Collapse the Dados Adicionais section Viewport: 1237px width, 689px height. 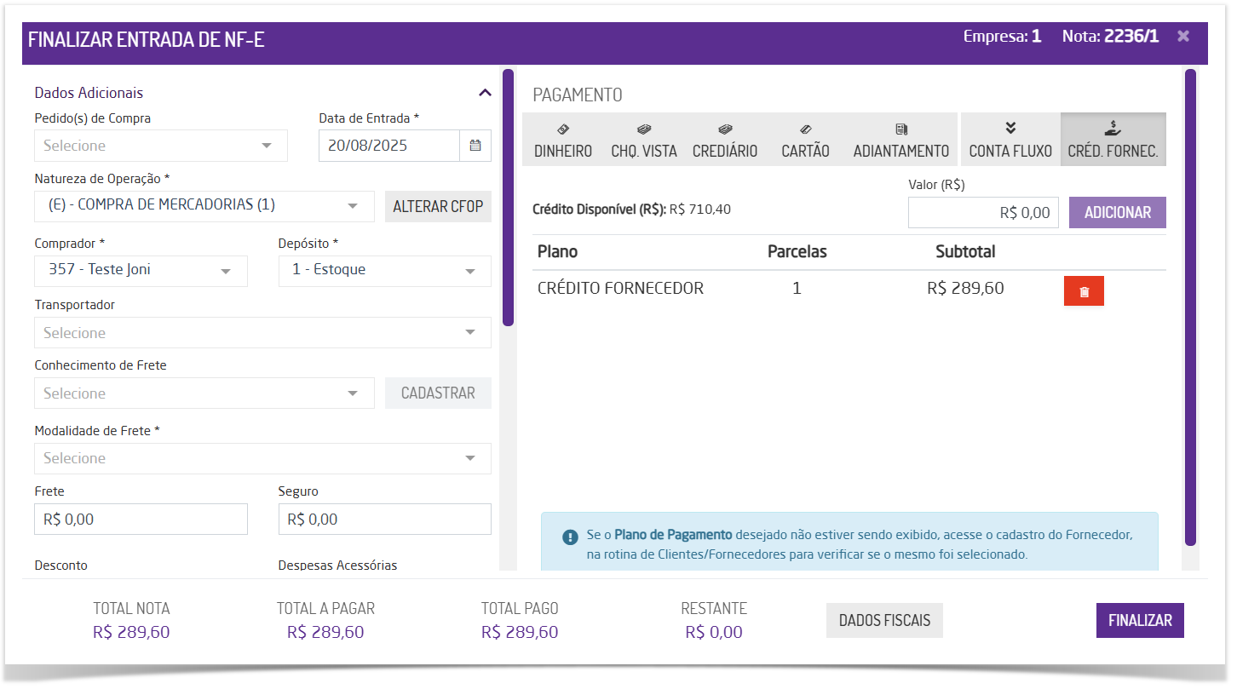[x=485, y=93]
